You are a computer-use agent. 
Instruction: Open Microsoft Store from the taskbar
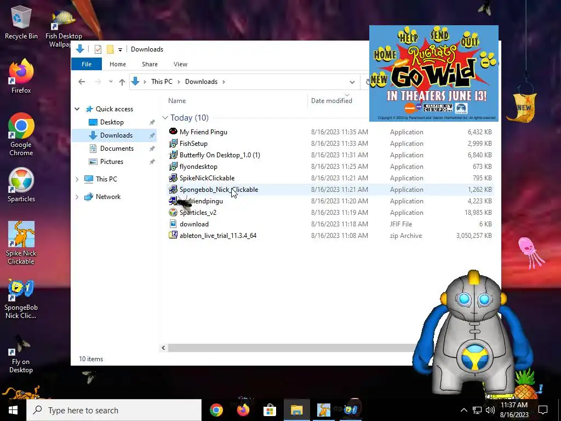[270, 410]
